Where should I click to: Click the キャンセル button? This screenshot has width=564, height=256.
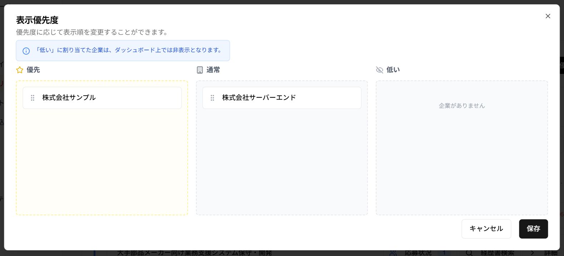click(486, 229)
